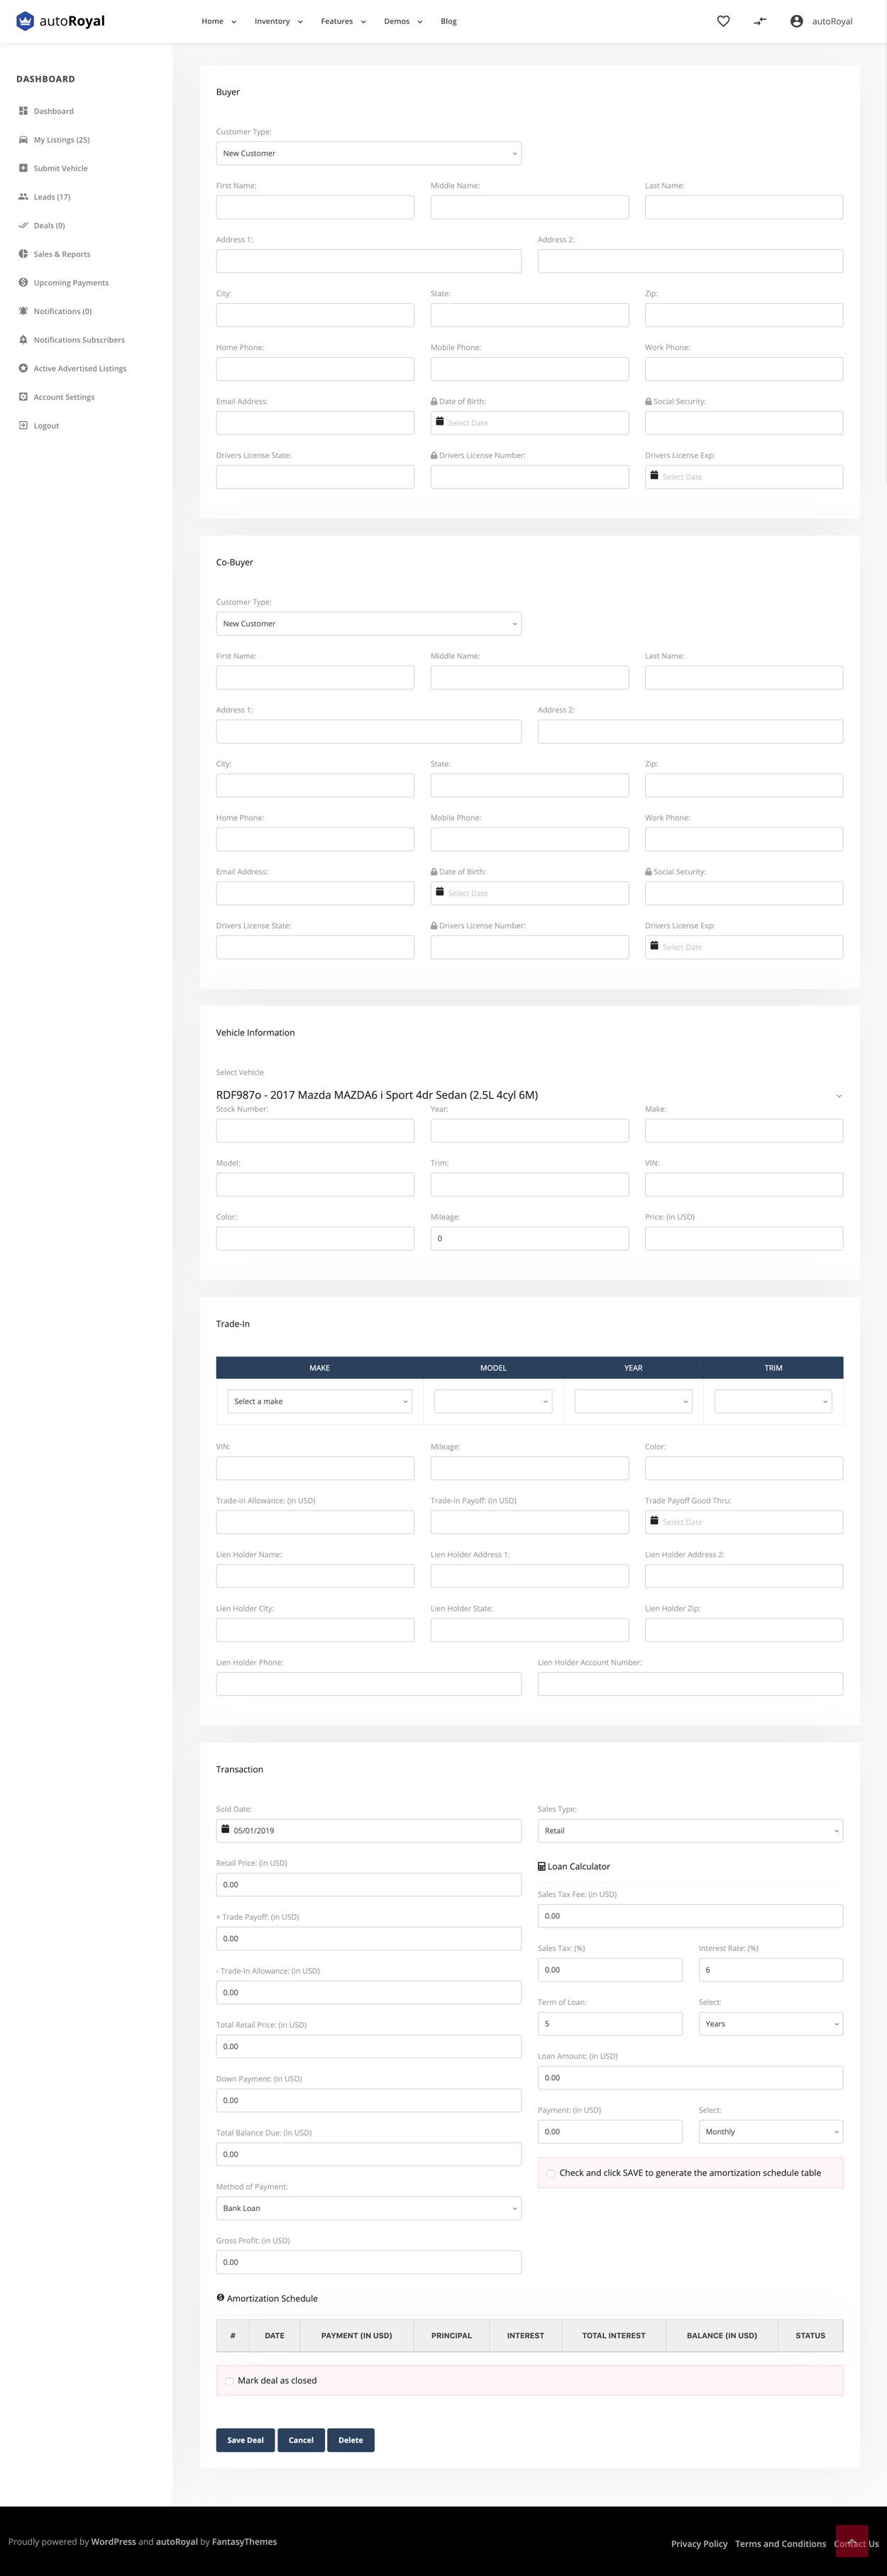Click the My Listings car icon
Image resolution: width=887 pixels, height=2576 pixels.
[23, 140]
